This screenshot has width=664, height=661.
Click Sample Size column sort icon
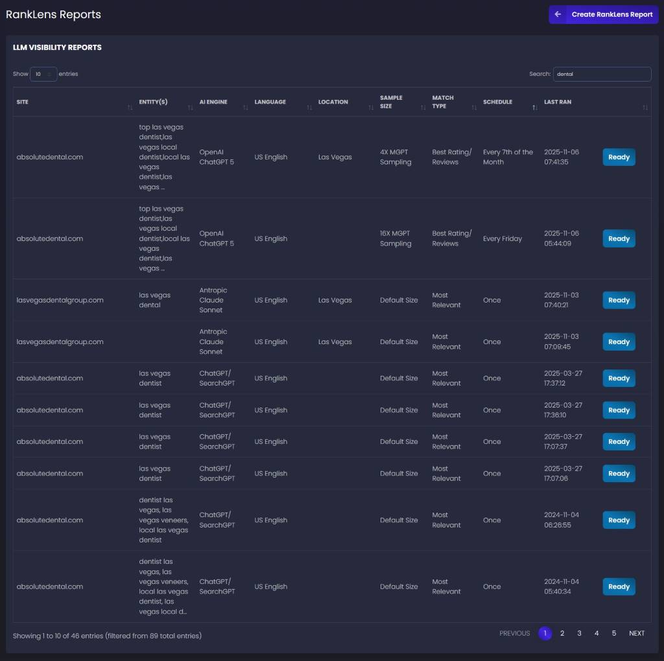point(423,108)
